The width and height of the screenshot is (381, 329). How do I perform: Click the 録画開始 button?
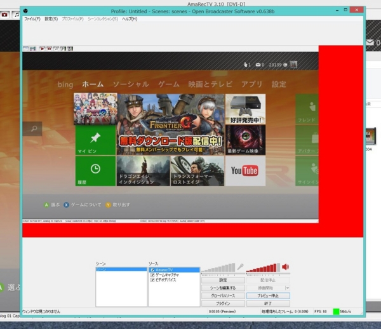266,288
